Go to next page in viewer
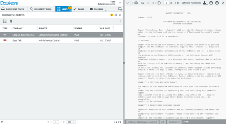226x124 pixels. pos(175,3)
